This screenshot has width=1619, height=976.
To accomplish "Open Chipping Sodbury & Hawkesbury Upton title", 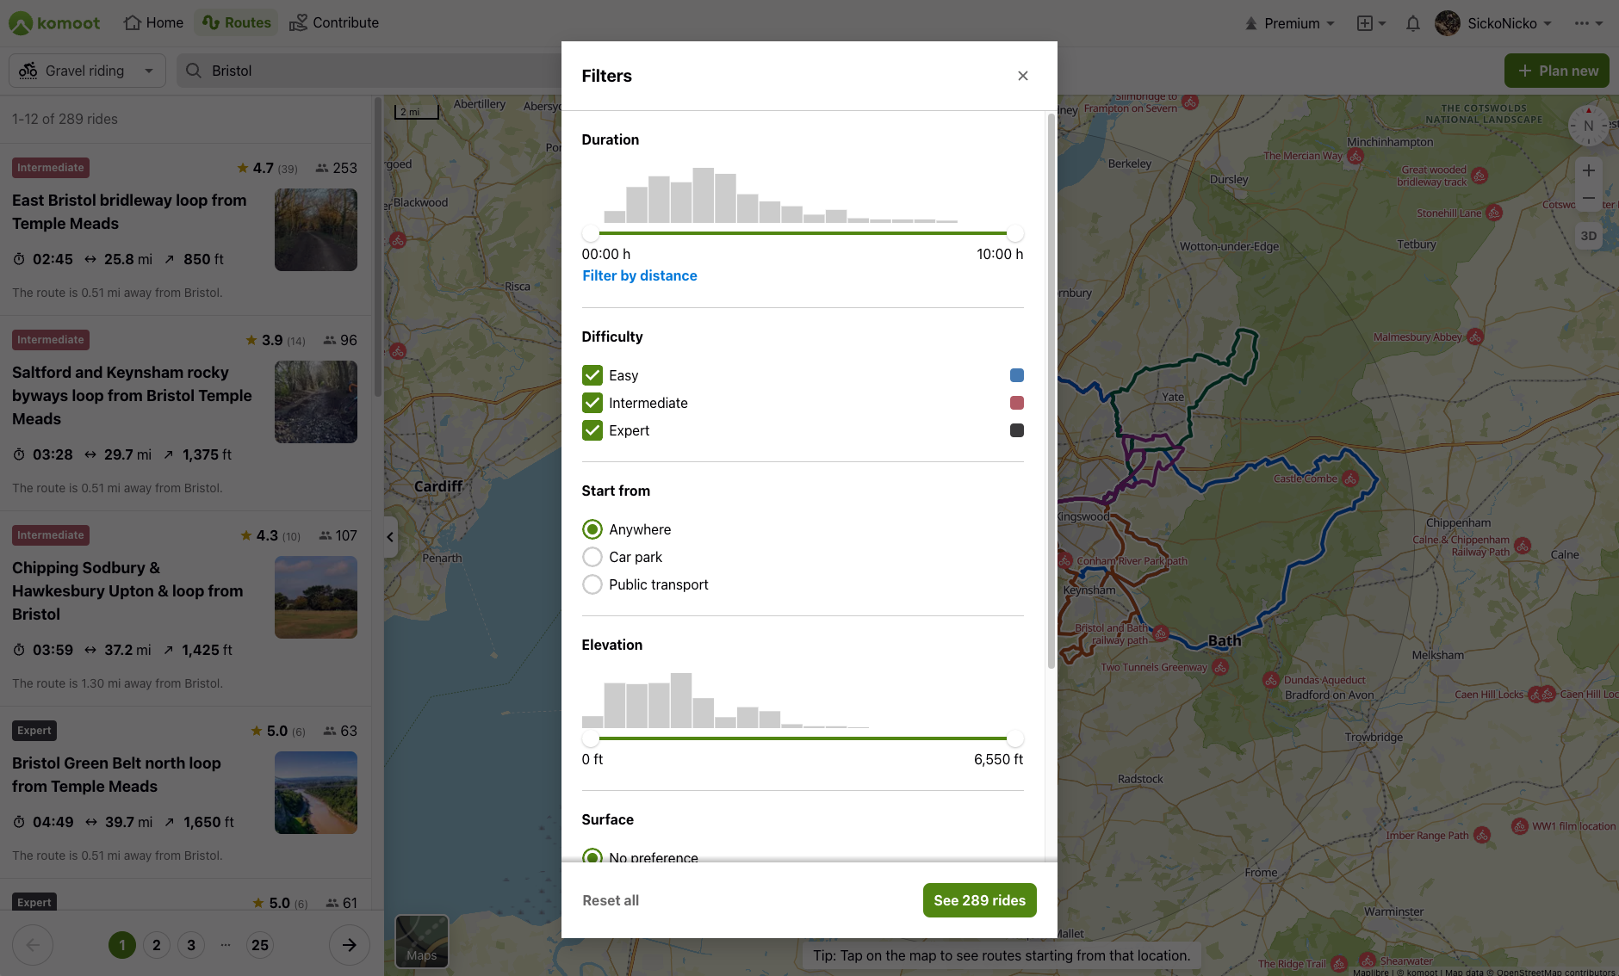I will coord(127,591).
